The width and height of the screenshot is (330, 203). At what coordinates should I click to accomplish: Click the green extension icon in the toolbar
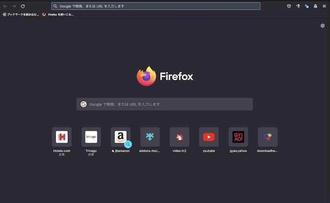[x=315, y=6]
